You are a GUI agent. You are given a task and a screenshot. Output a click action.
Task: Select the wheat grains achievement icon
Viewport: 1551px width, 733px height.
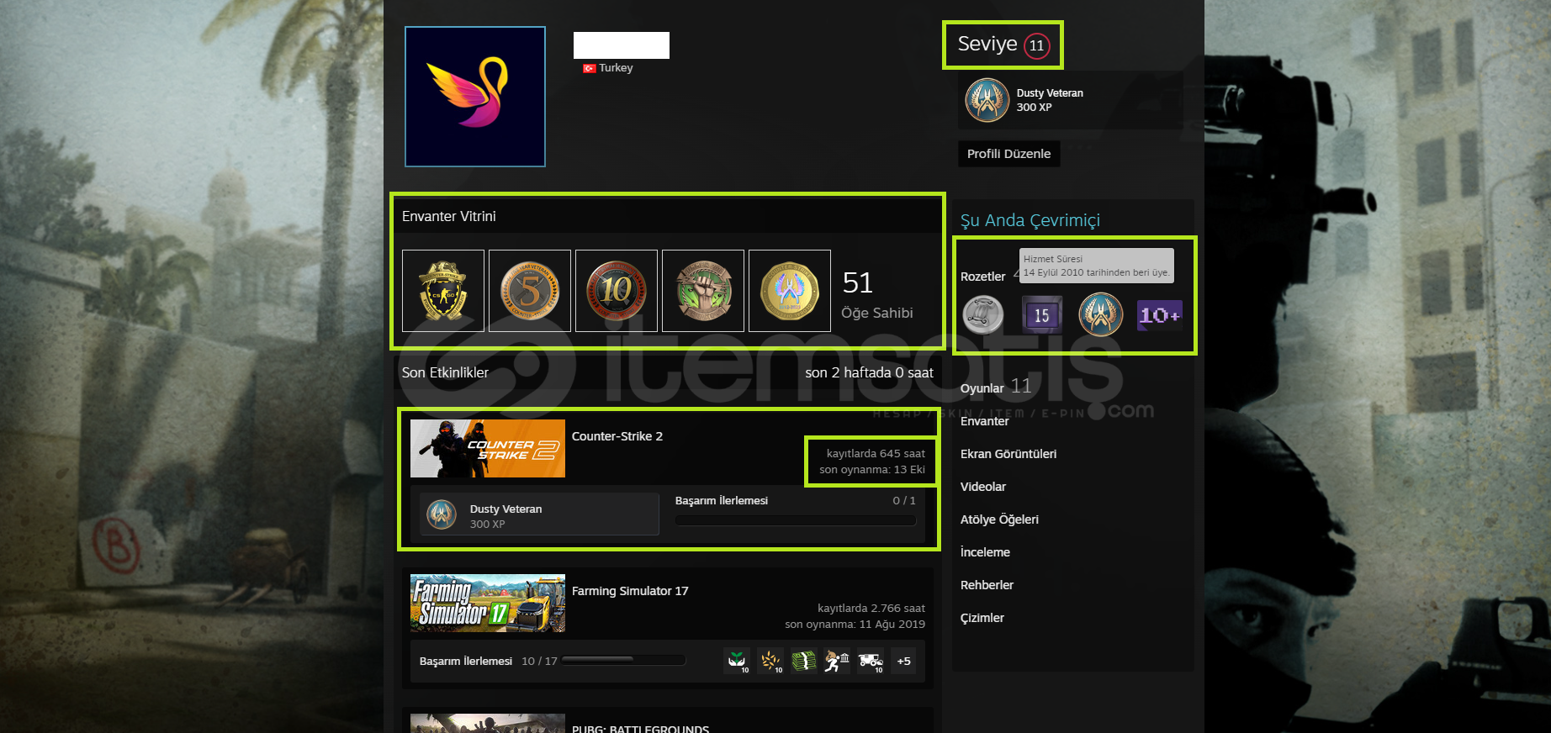[770, 661]
